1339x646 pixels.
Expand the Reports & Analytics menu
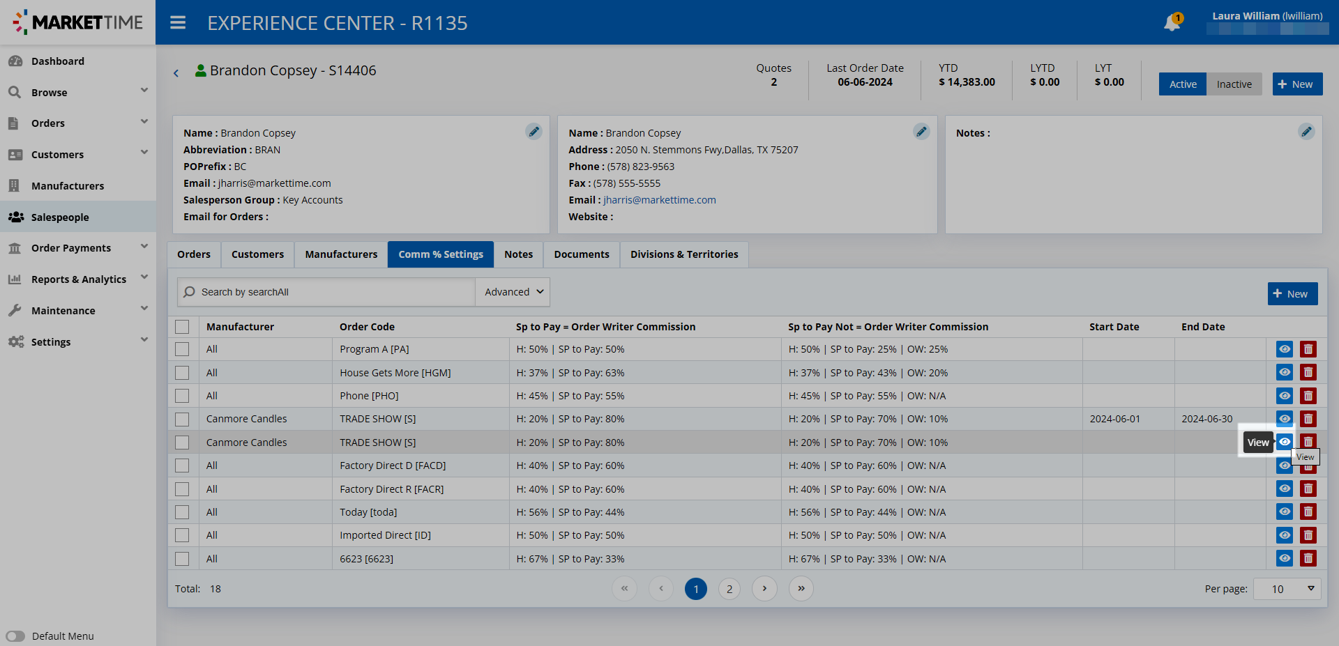pos(78,279)
